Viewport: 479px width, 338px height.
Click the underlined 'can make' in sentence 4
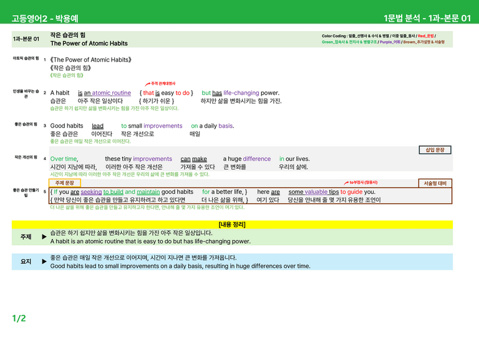point(194,159)
